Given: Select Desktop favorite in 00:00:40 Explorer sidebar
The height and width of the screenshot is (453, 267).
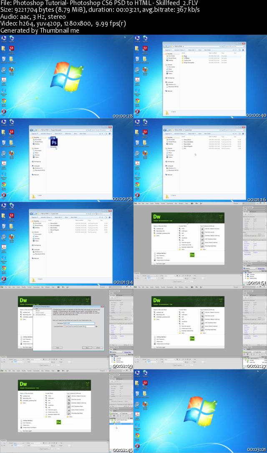Looking at the screenshot, I should pos(171,60).
